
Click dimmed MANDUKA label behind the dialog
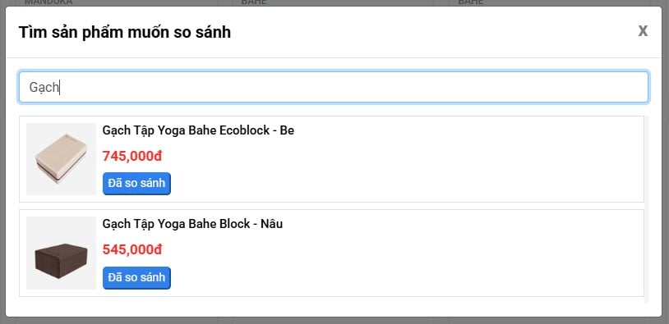point(48,2)
